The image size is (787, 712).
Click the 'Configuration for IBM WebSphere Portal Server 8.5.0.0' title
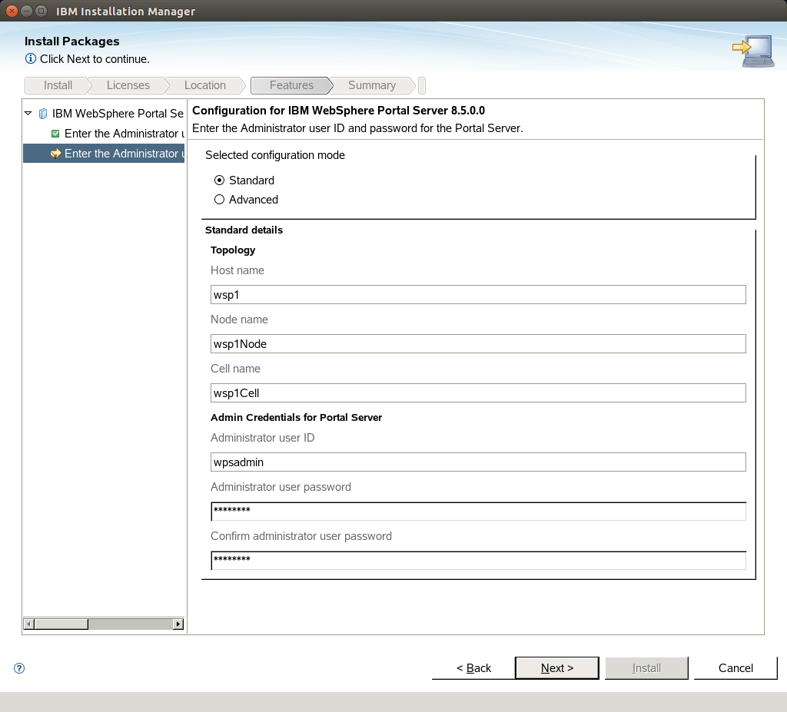point(339,111)
